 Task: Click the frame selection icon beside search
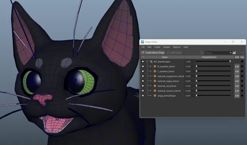[202, 53]
